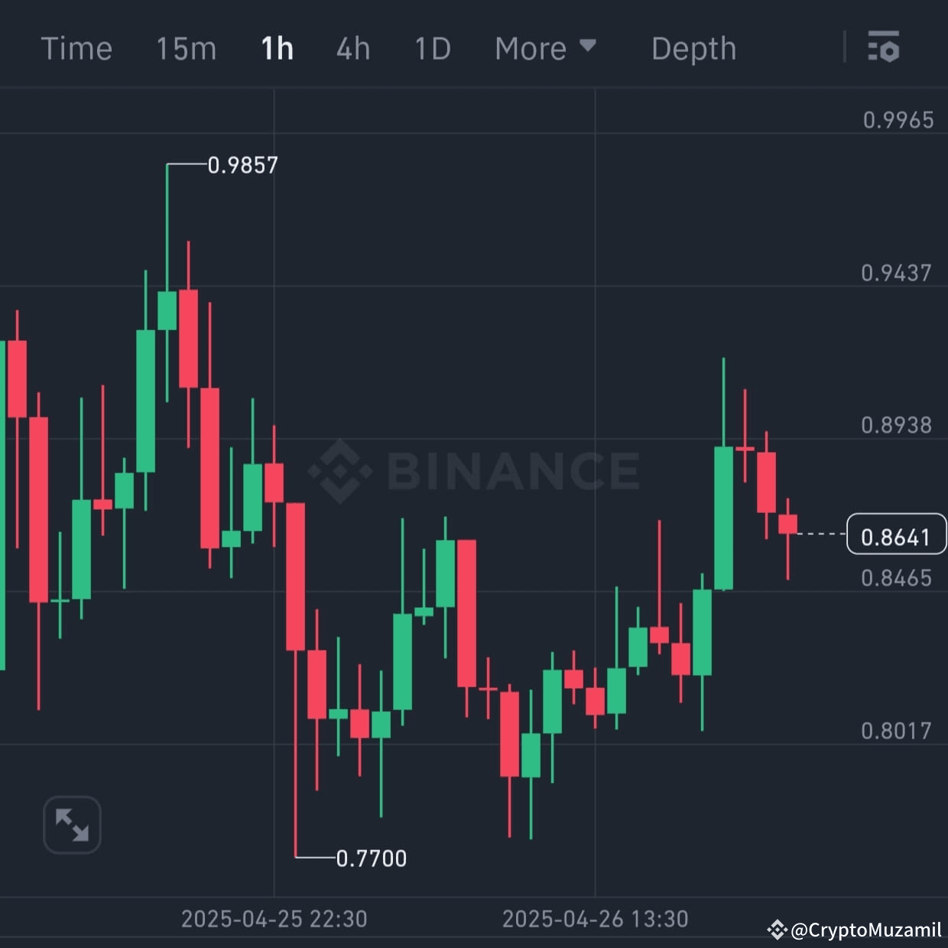The image size is (948, 948).
Task: Switch to the Depth view
Action: click(693, 48)
